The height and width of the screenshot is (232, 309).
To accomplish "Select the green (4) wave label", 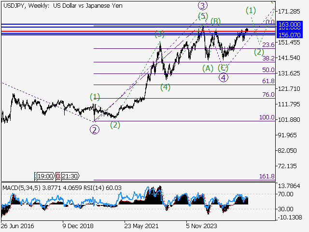I will click(x=165, y=87).
